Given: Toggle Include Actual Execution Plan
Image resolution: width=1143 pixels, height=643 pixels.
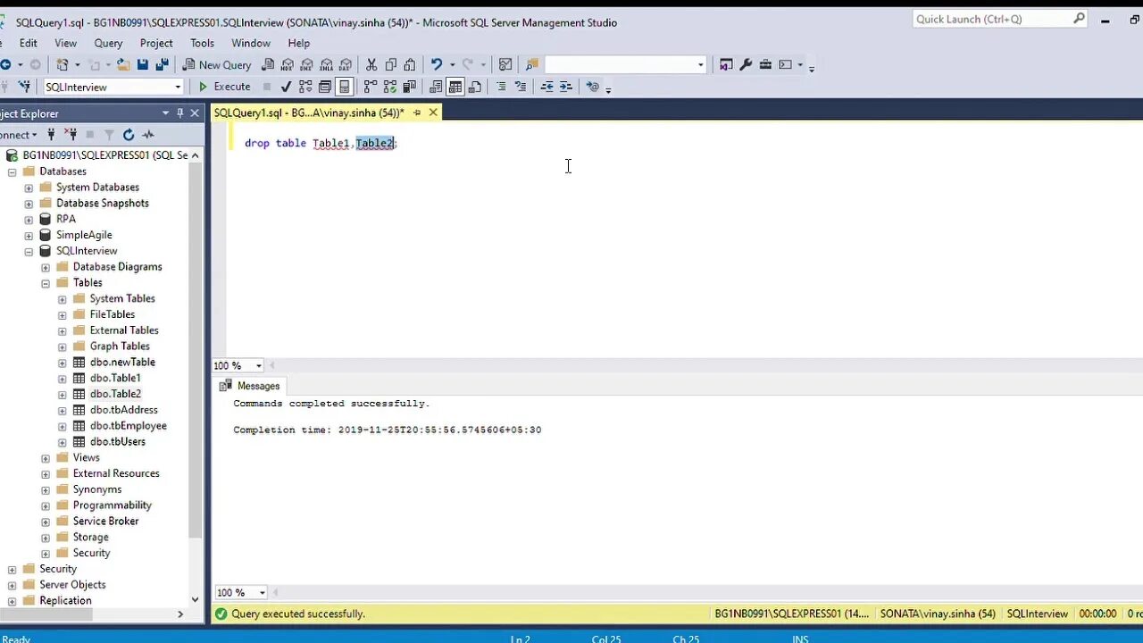Looking at the screenshot, I should pos(371,87).
